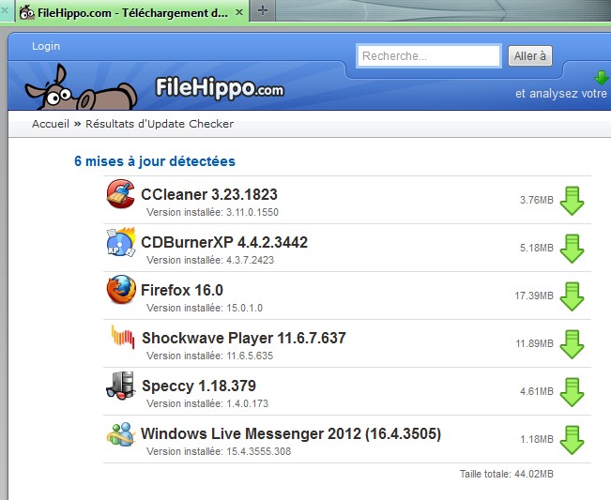Click the Shockwave Player icon

point(123,337)
